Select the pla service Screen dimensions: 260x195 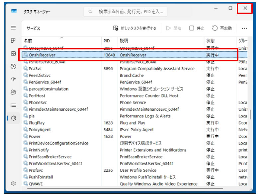32,116
